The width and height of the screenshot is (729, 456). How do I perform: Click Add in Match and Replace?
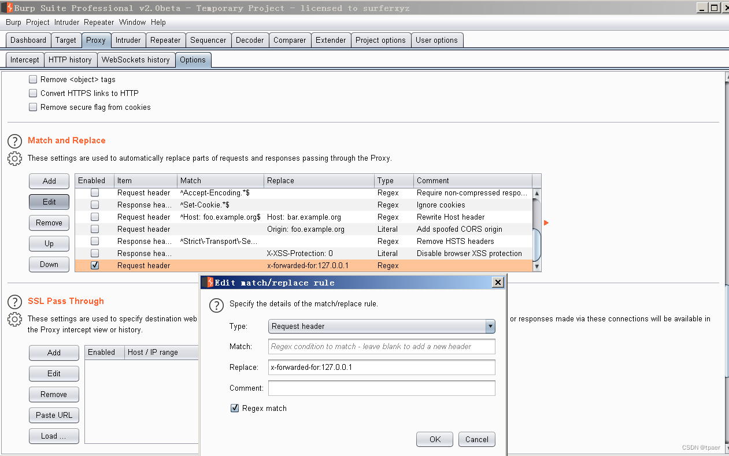tap(49, 181)
